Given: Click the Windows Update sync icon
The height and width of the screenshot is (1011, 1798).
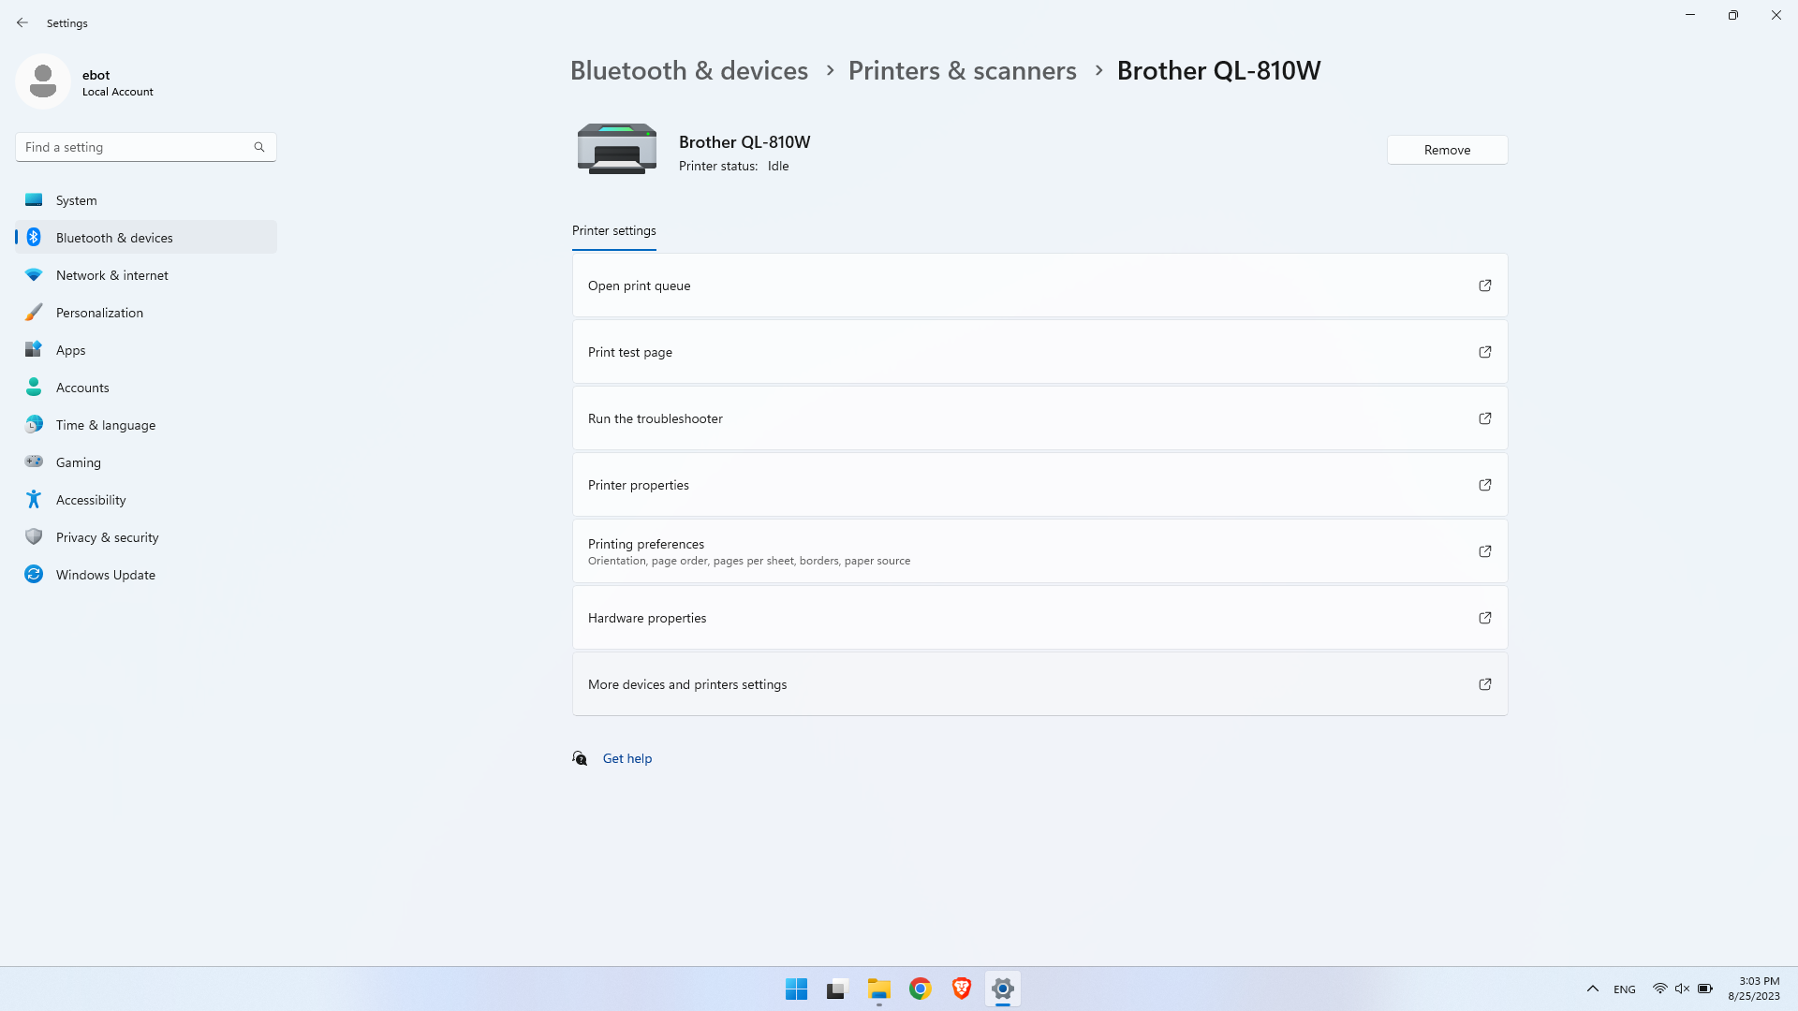Looking at the screenshot, I should click(34, 574).
